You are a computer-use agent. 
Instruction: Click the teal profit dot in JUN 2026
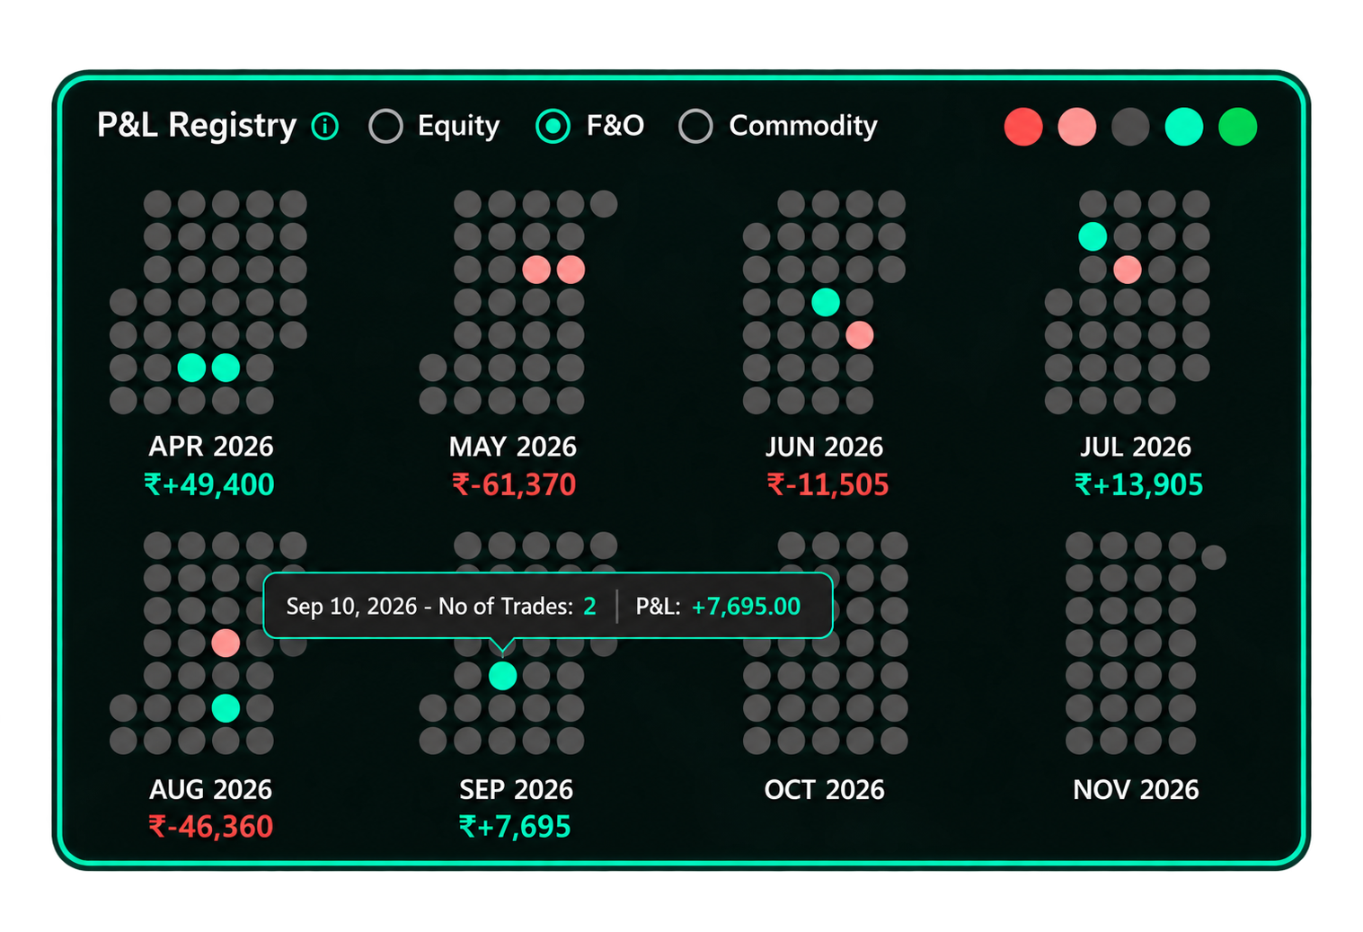coord(826,302)
